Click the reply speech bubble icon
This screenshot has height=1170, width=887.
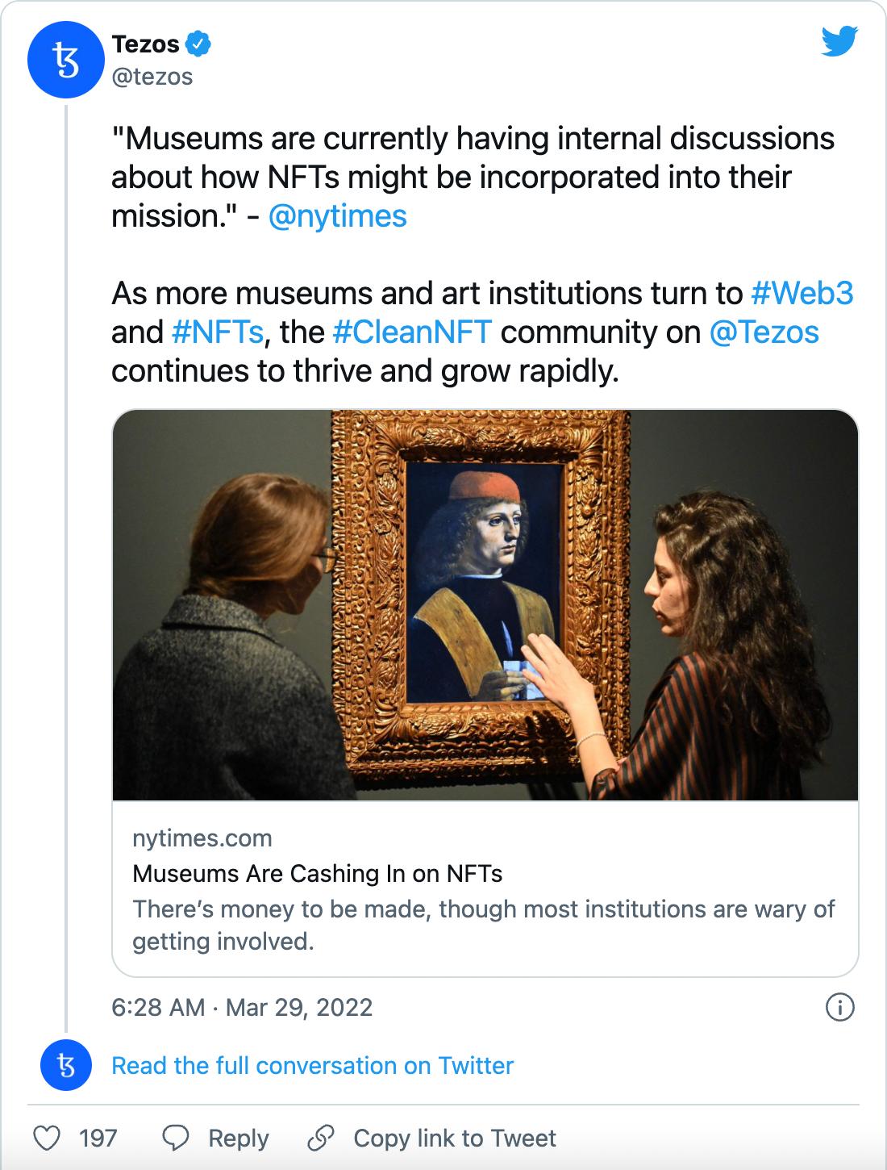[175, 1139]
